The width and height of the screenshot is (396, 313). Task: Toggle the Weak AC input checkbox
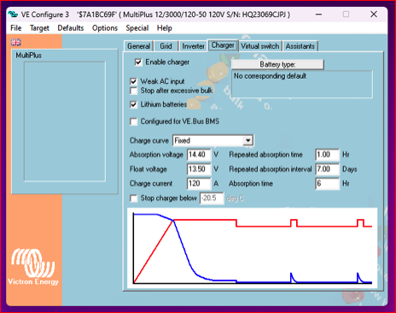133,81
